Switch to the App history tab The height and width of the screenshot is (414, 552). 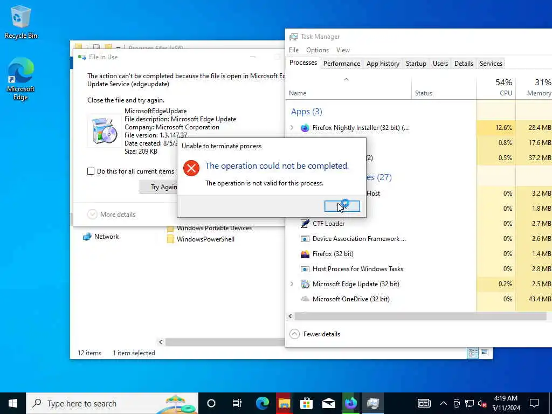(383, 64)
